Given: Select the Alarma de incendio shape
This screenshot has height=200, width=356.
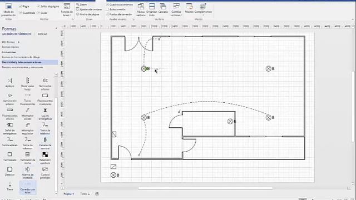Looking at the screenshot, I should click(27, 173).
